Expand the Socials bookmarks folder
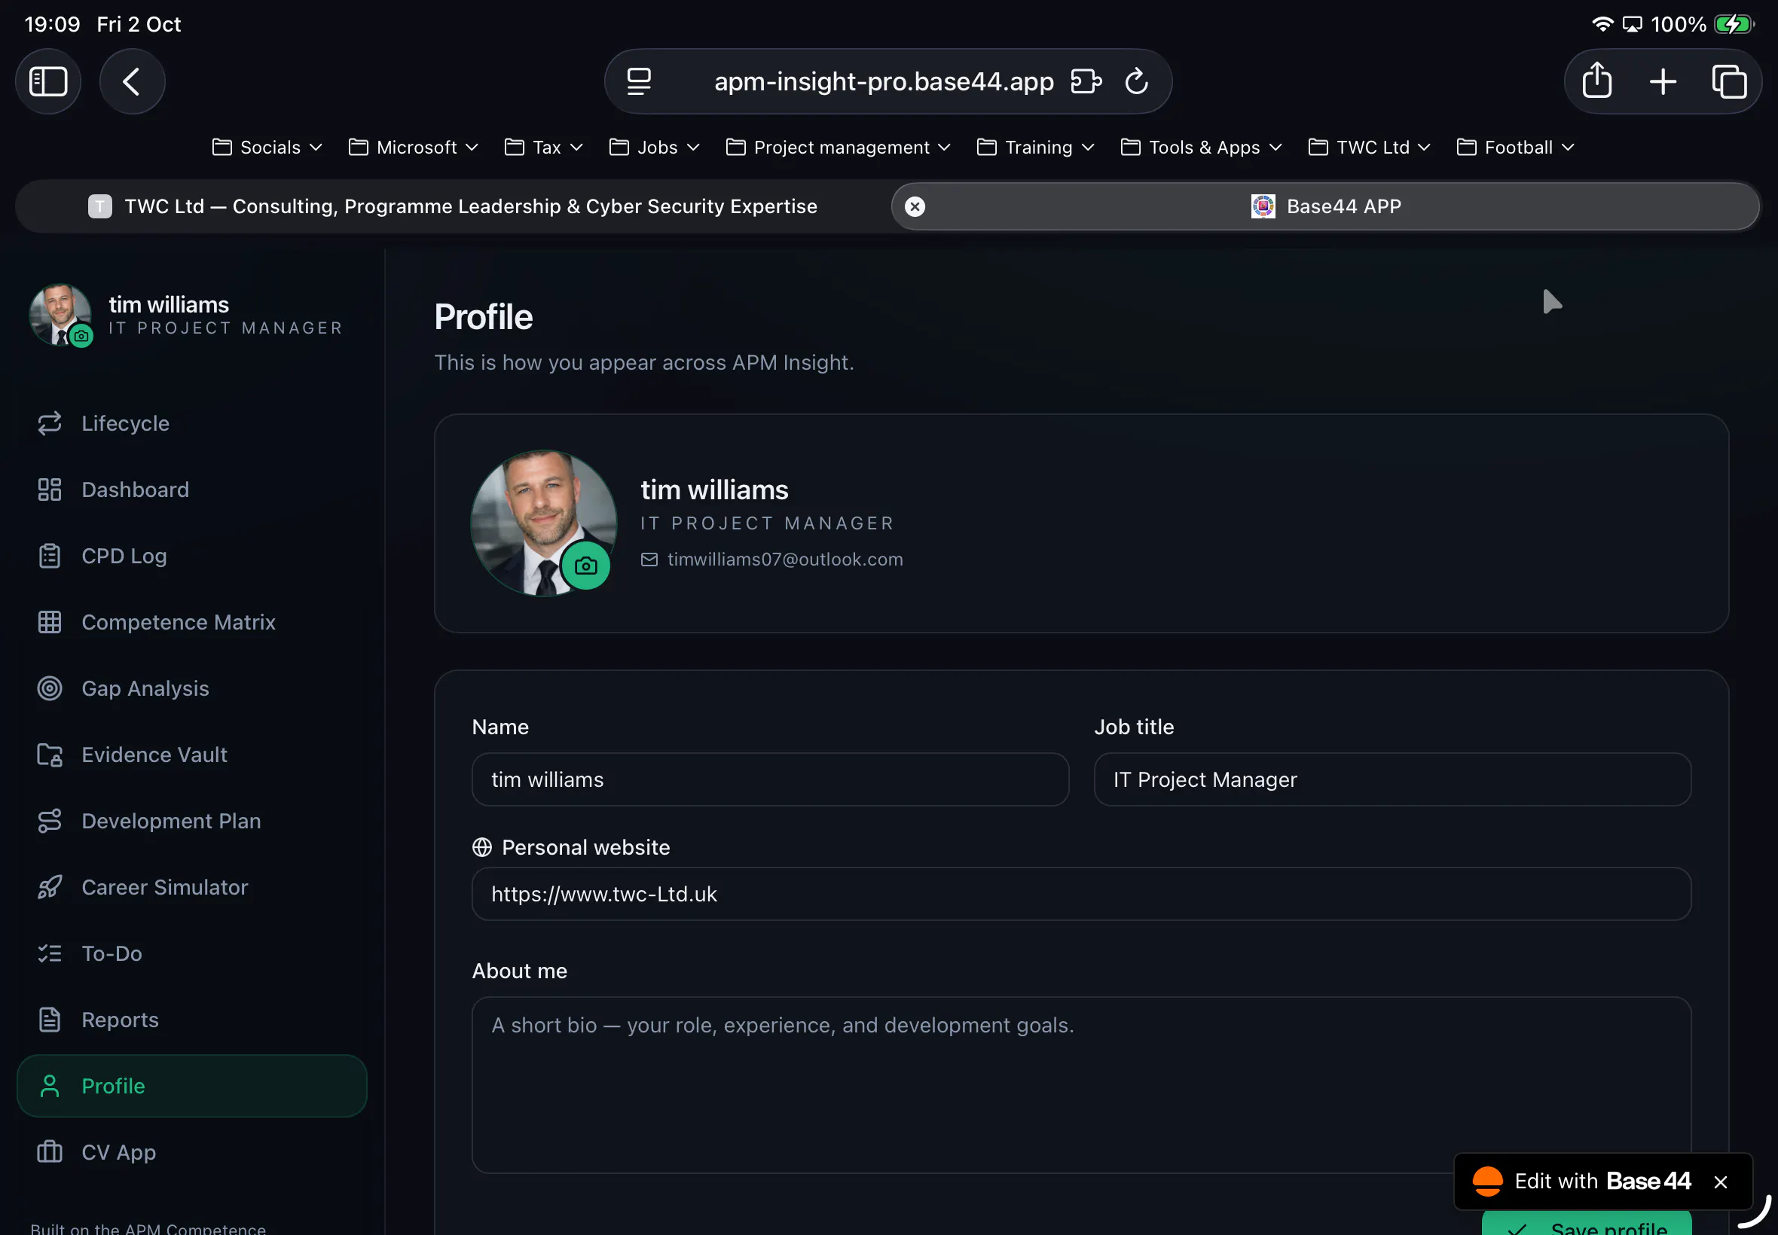Viewport: 1778px width, 1235px height. coord(267,147)
